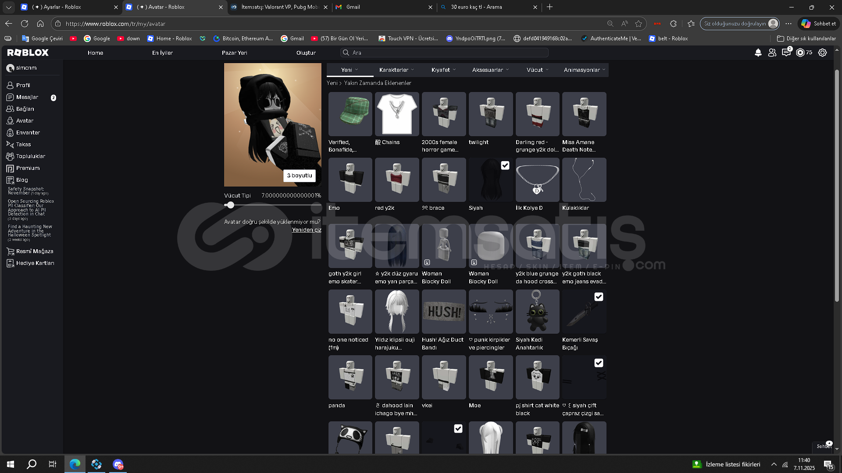Image resolution: width=842 pixels, height=473 pixels.
Task: Uncheck the equipped Siyah hair item
Action: pos(505,166)
